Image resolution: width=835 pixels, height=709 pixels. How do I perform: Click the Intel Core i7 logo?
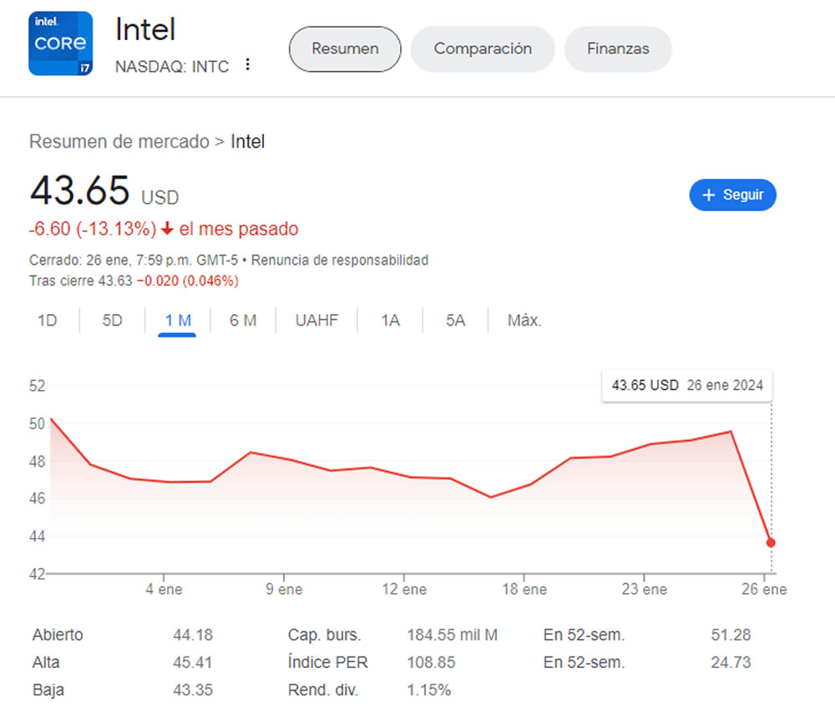coord(61,43)
